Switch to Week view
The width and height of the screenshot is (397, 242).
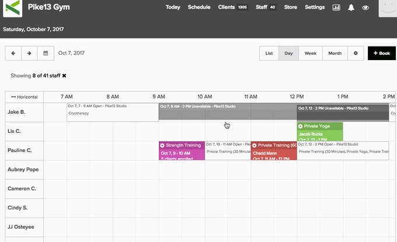(x=311, y=53)
